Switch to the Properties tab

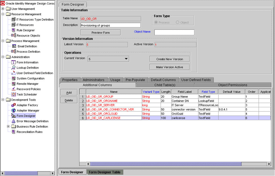click(x=70, y=80)
